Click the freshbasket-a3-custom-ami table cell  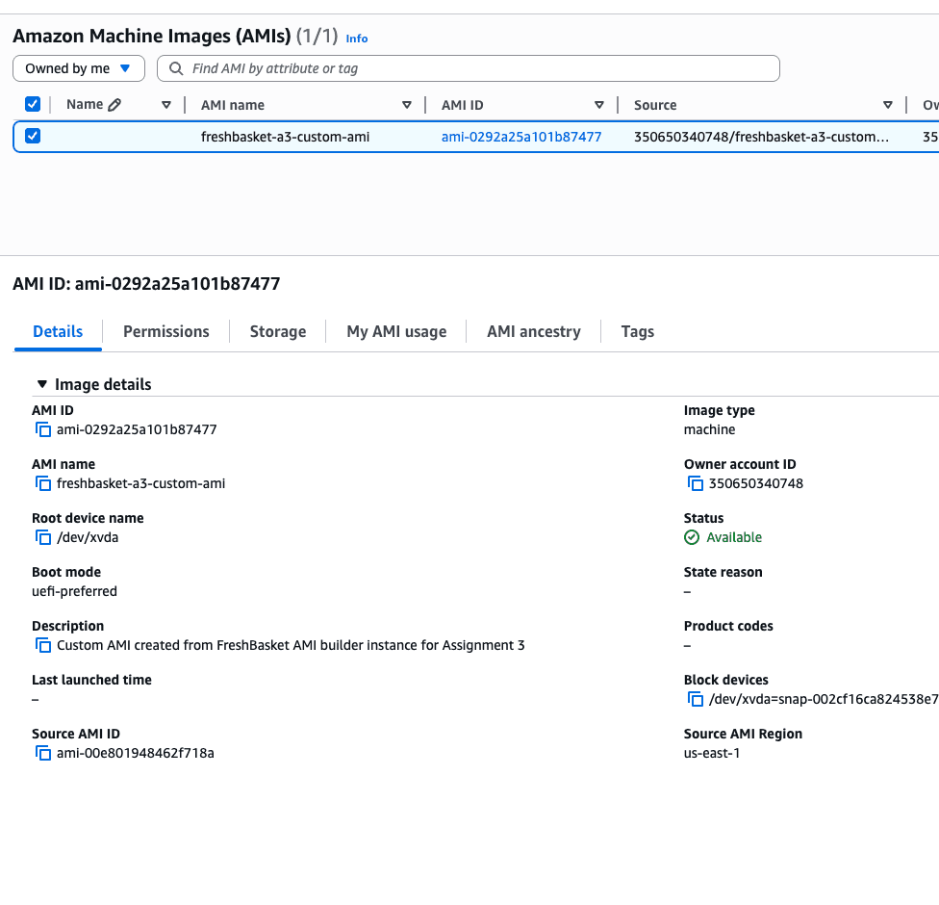(285, 137)
